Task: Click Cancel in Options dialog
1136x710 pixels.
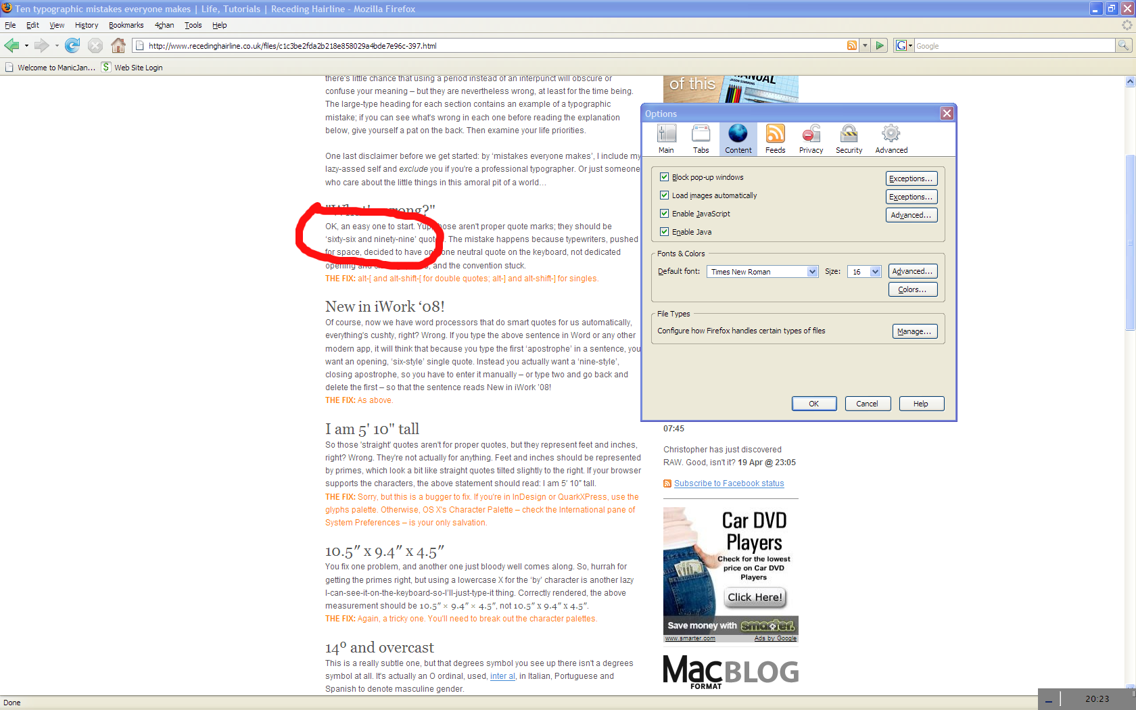Action: tap(868, 404)
